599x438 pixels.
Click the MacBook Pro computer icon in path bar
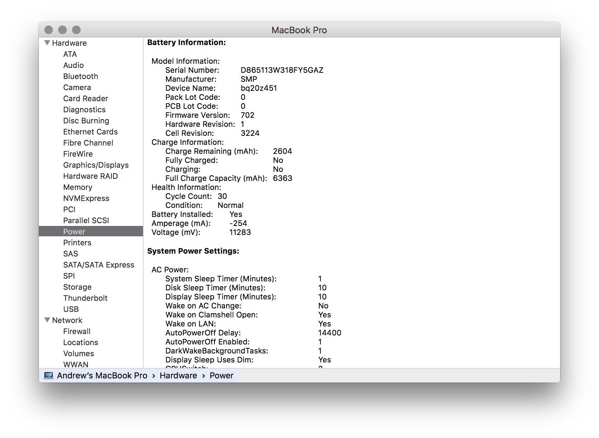[49, 375]
